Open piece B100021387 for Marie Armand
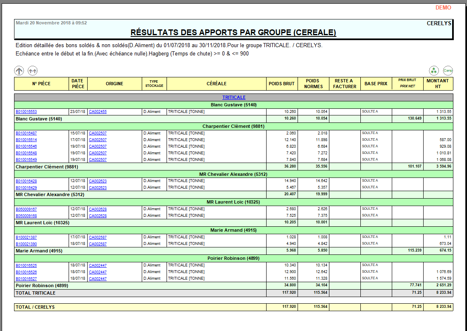Image resolution: width=467 pixels, height=331 pixels. point(26,237)
